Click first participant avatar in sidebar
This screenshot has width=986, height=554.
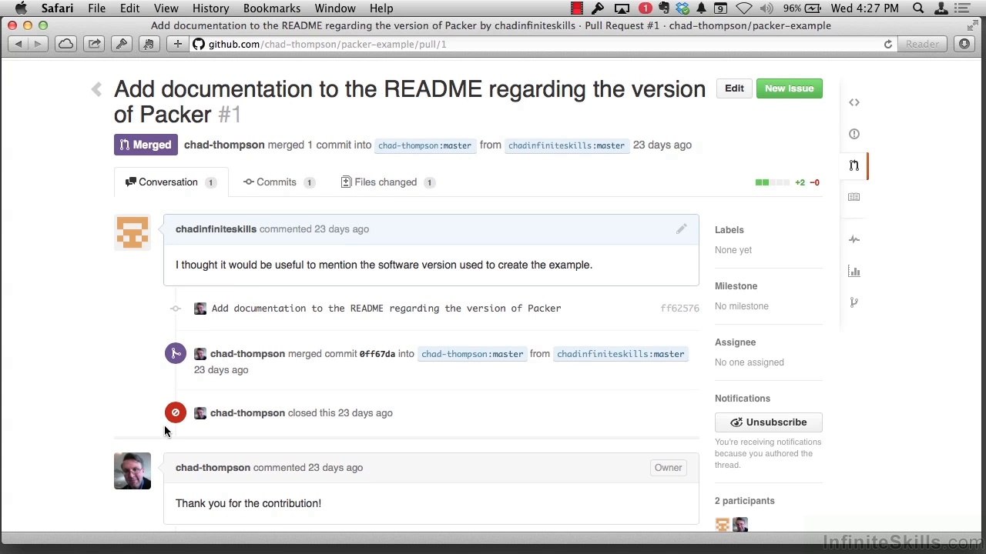click(x=722, y=525)
